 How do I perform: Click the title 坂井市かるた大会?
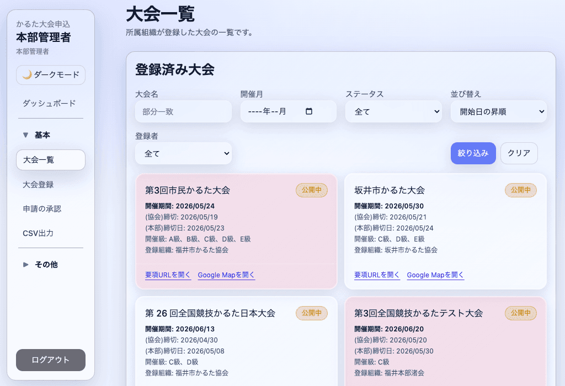point(390,190)
